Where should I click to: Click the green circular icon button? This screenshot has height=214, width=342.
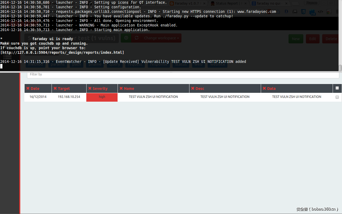(x=126, y=38)
